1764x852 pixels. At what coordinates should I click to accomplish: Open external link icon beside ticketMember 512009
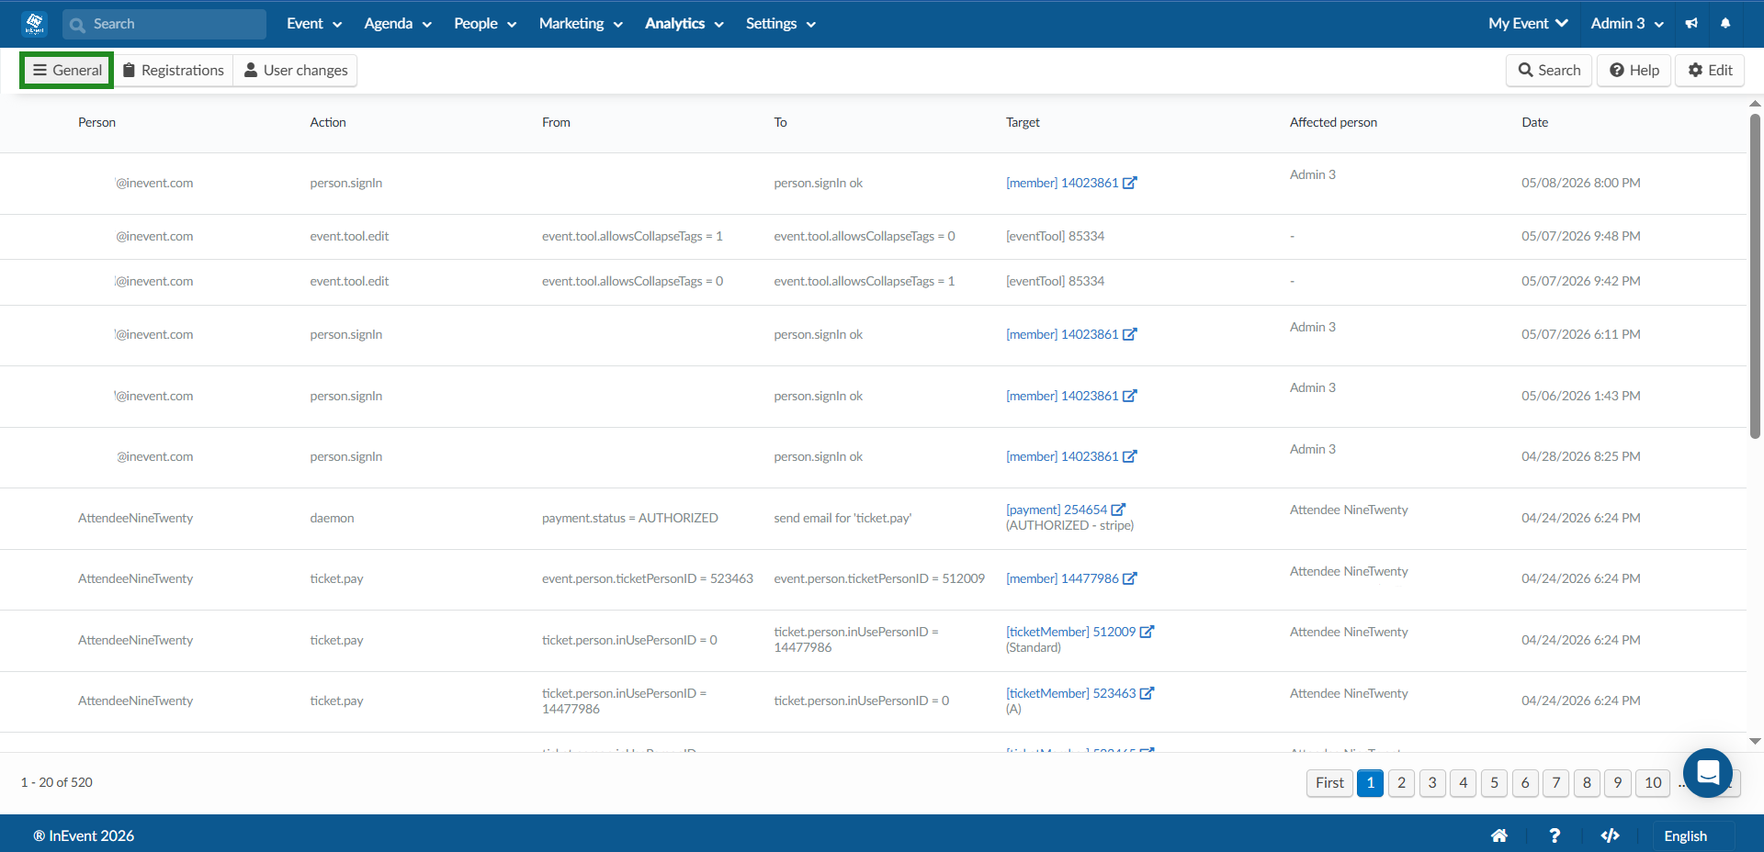click(x=1147, y=632)
